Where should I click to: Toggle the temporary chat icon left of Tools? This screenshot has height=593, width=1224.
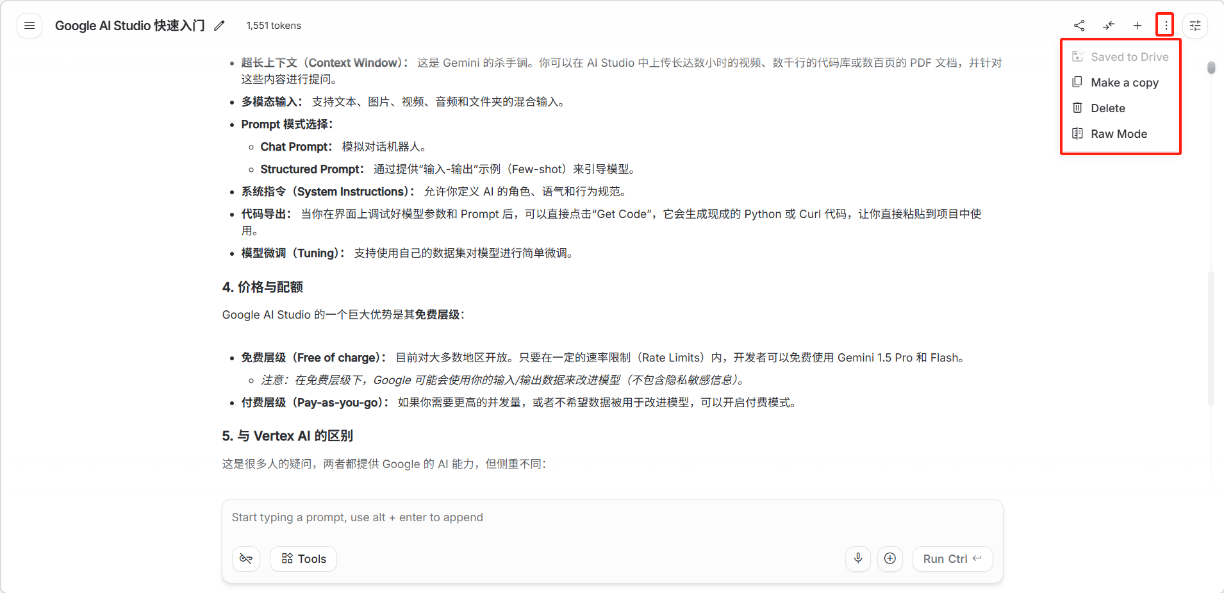(246, 558)
